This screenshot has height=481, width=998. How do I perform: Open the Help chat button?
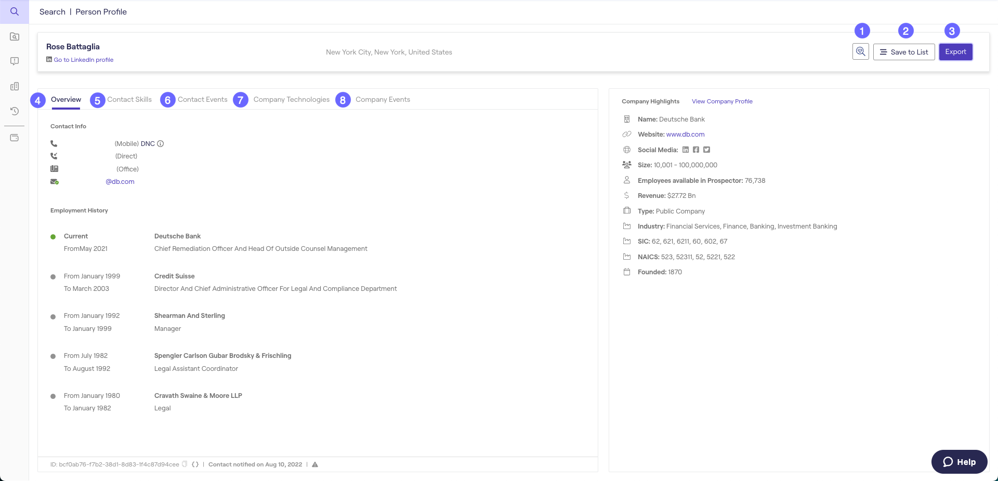point(959,462)
